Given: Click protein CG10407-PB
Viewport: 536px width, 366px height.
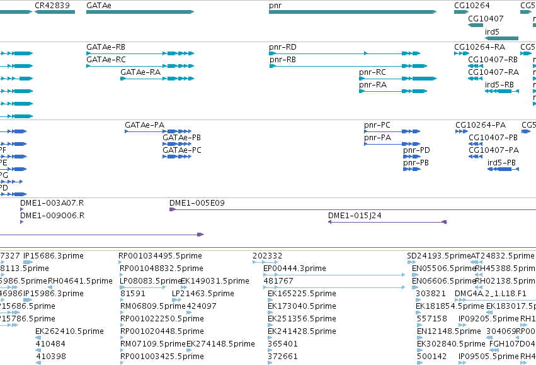Looking at the screenshot, I should [x=493, y=138].
